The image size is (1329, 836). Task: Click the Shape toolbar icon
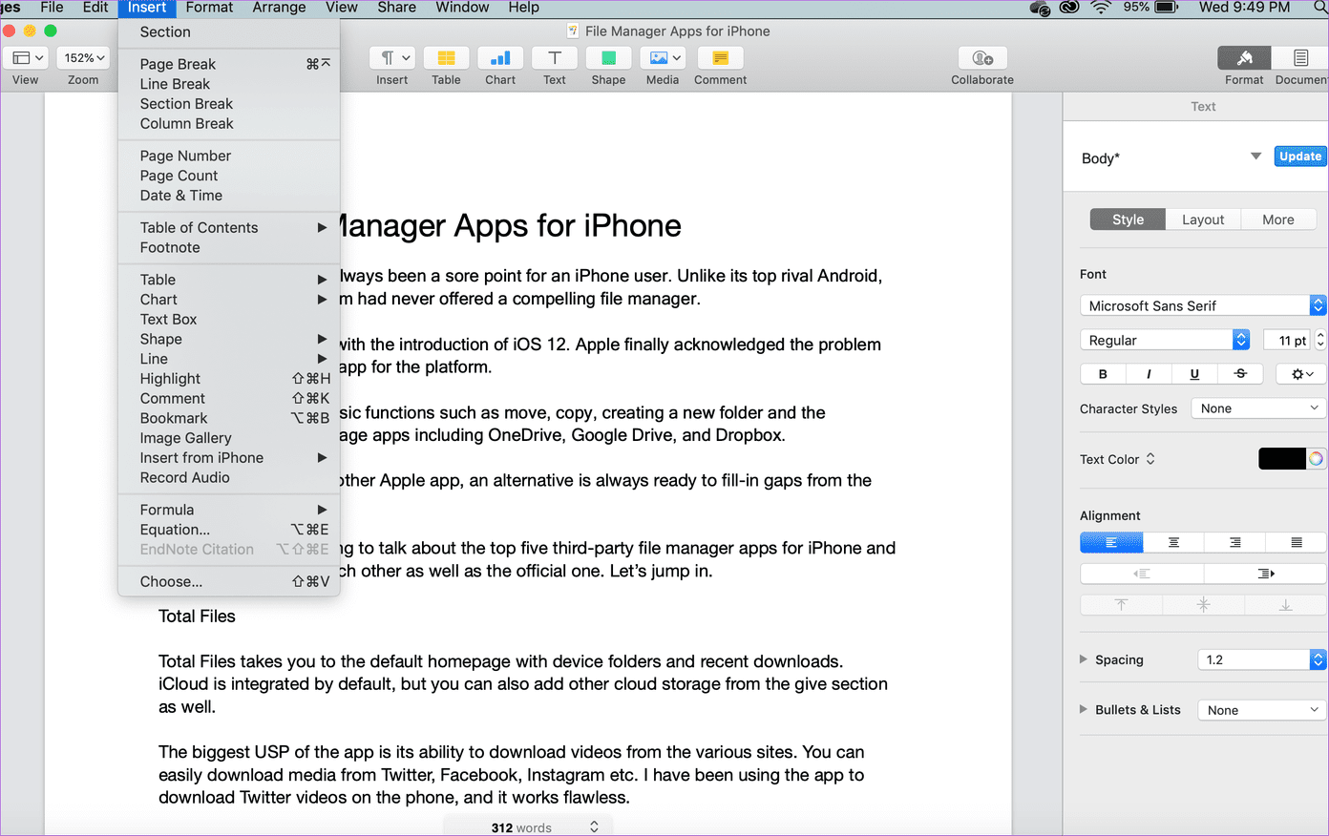(608, 58)
